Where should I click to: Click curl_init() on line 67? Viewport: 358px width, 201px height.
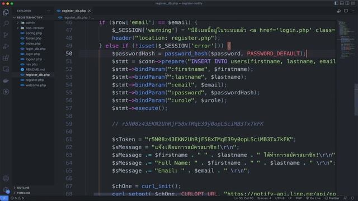[x=159, y=186]
